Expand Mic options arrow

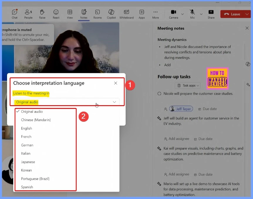(201, 14)
